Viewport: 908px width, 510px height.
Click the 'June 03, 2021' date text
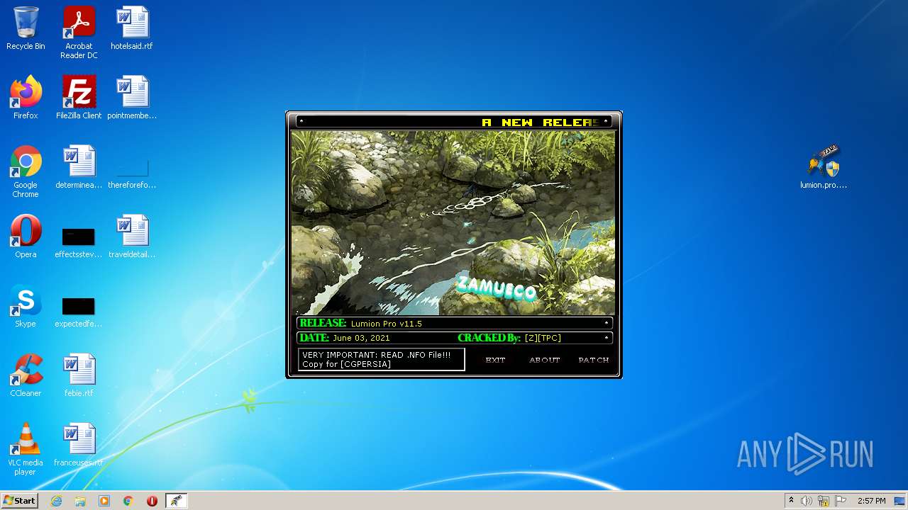tap(361, 338)
